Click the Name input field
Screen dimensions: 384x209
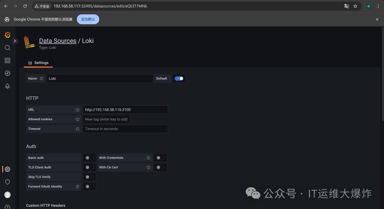coord(100,78)
